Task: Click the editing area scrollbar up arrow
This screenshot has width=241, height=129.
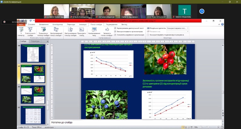Action: [x=223, y=45]
